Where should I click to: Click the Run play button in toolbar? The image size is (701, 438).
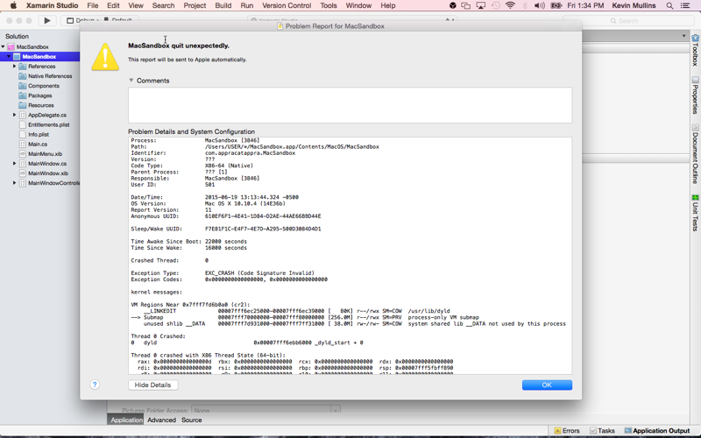tap(47, 20)
